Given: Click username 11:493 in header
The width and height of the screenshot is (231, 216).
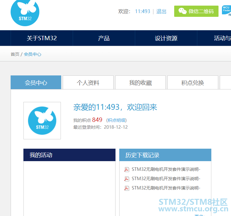Looking at the screenshot, I should pos(142,11).
